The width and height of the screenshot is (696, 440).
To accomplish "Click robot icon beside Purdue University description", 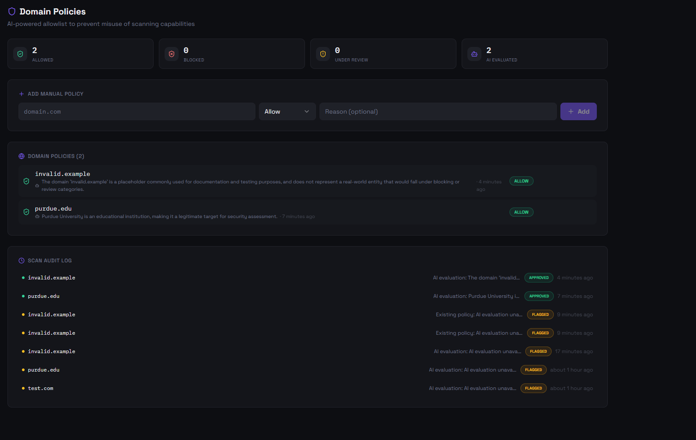I will pos(37,217).
